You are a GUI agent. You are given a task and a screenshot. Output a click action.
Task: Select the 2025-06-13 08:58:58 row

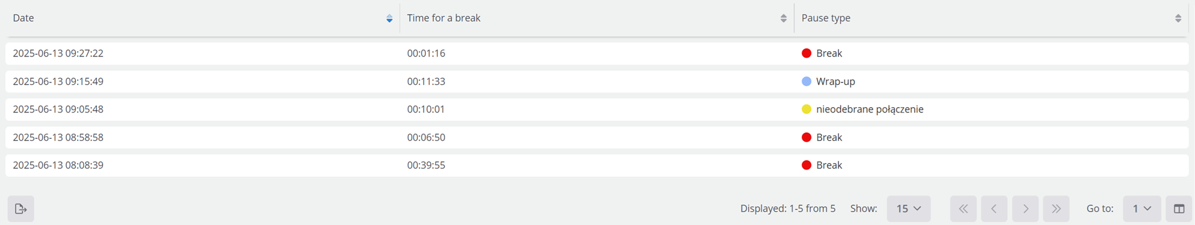(597, 137)
